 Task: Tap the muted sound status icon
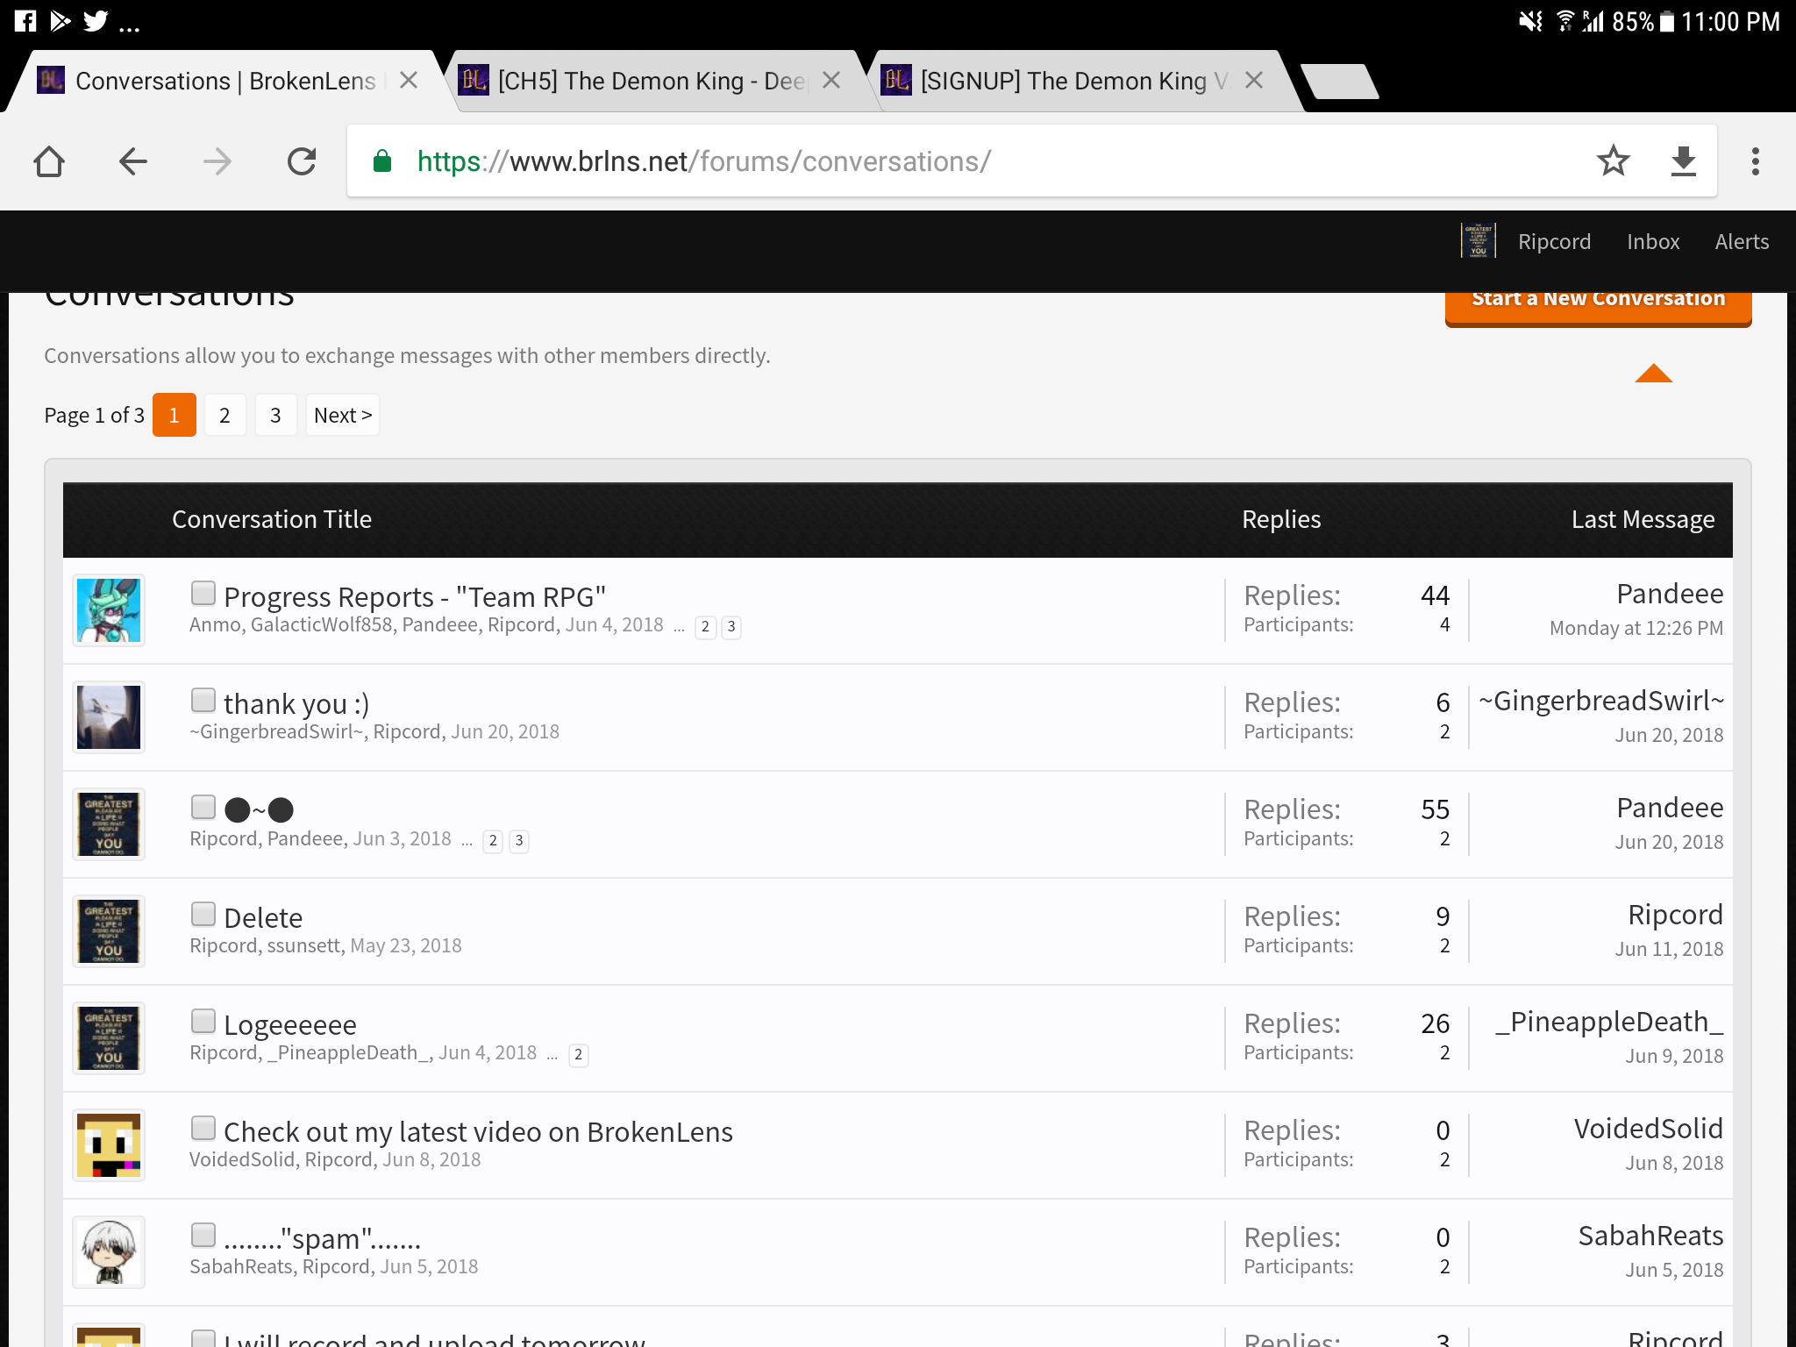pos(1531,21)
